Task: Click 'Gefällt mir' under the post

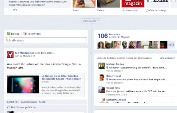Action: tap(12, 102)
